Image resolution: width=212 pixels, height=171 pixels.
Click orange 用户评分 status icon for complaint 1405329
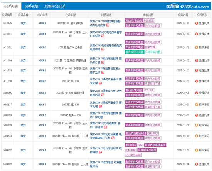tap(197, 125)
